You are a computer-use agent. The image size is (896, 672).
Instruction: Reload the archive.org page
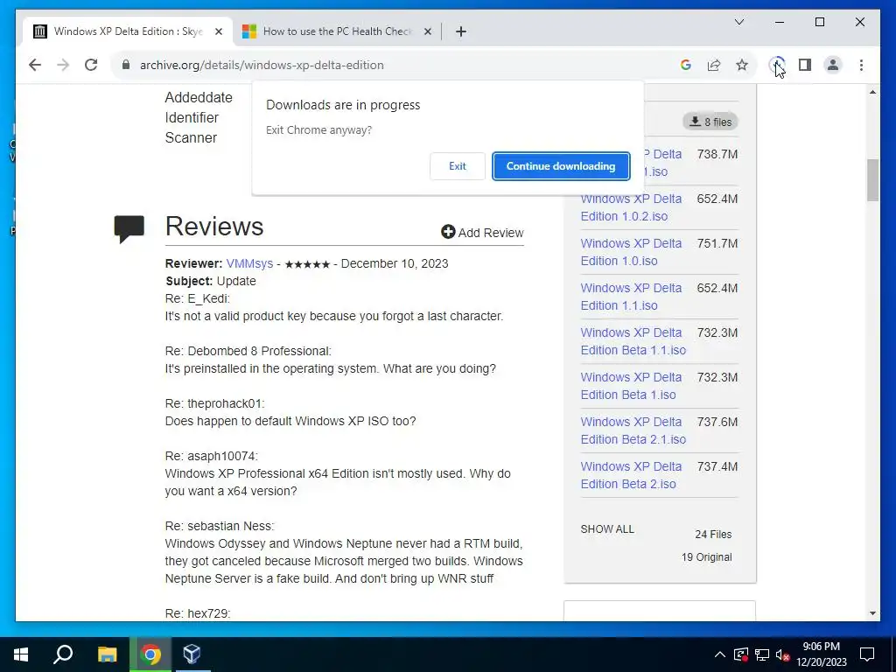[x=91, y=65]
